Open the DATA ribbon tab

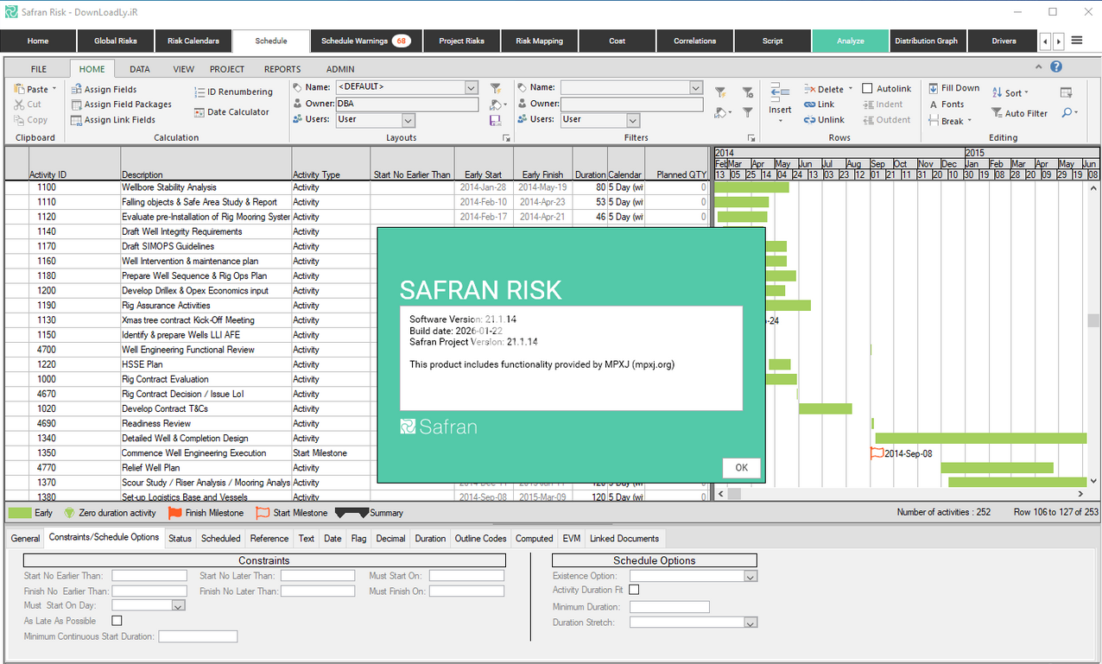140,69
